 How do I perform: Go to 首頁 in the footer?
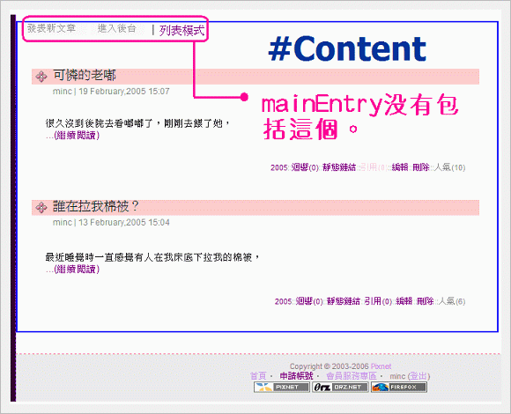point(258,376)
